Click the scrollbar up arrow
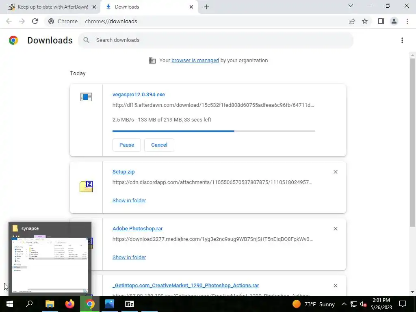This screenshot has width=416, height=312. coord(412,55)
